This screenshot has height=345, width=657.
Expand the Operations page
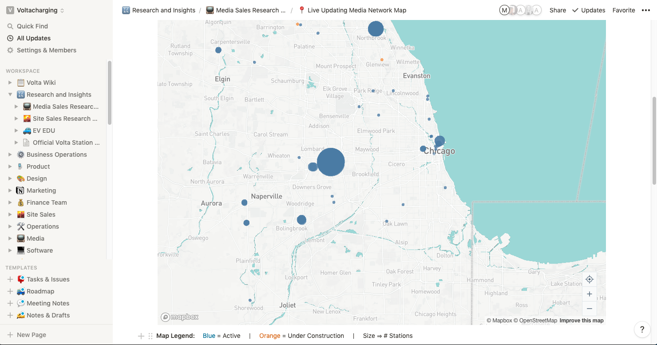[10, 226]
